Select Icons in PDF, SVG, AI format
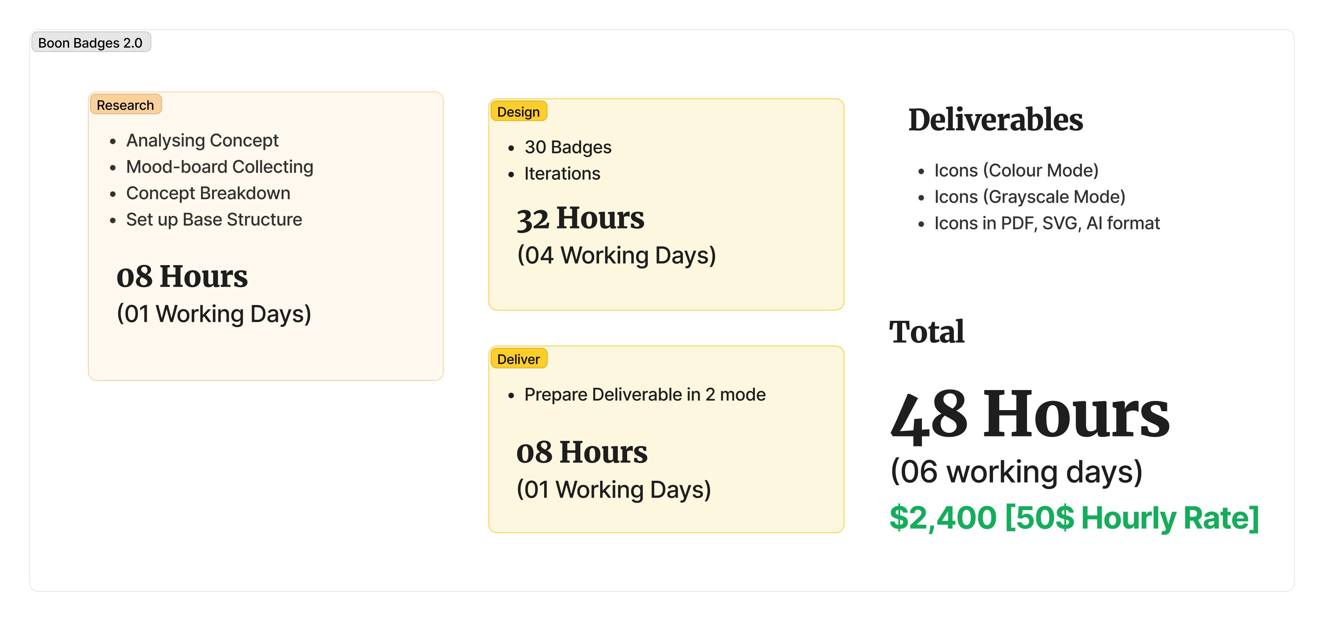The height and width of the screenshot is (621, 1324). (1047, 223)
